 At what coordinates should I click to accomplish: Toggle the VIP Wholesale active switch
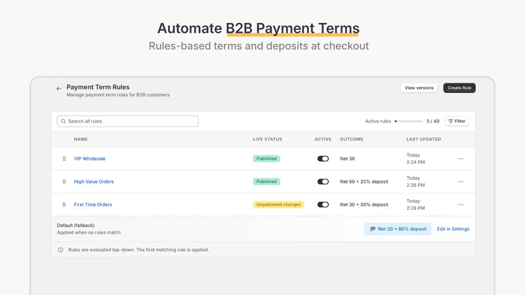pos(323,159)
